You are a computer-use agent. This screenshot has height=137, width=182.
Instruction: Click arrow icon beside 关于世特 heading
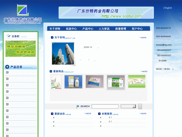pos(52,37)
